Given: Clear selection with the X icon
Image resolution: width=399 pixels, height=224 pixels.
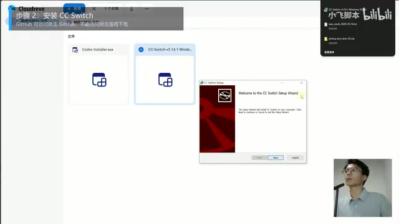Looking at the screenshot, I should coord(94,9).
